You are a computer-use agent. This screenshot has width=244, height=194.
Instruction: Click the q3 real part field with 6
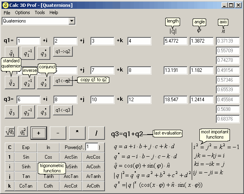[28, 100]
